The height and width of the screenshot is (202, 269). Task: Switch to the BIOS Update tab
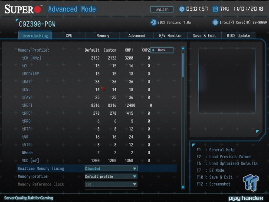[x=238, y=36]
